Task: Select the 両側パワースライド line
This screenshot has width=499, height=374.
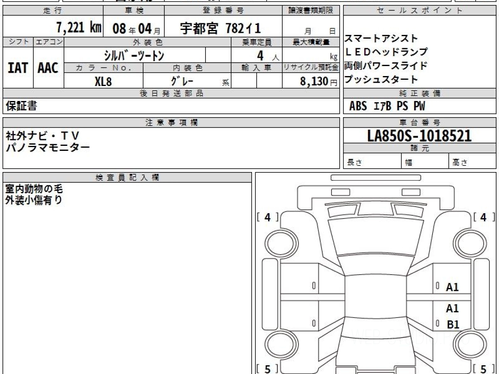Action: pyautogui.click(x=386, y=66)
